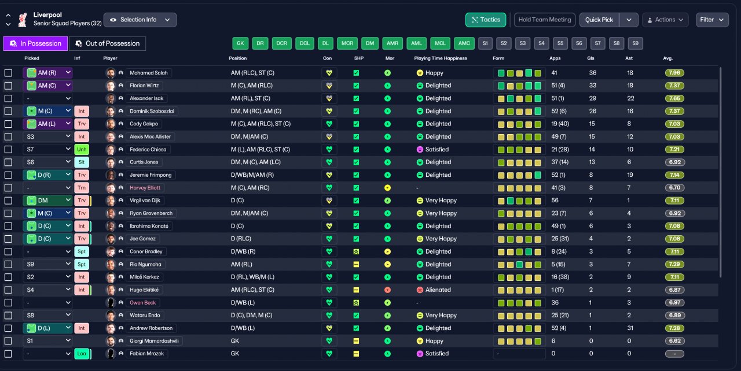This screenshot has width=741, height=371.
Task: Click Hold Team Meeting button
Action: tap(545, 20)
